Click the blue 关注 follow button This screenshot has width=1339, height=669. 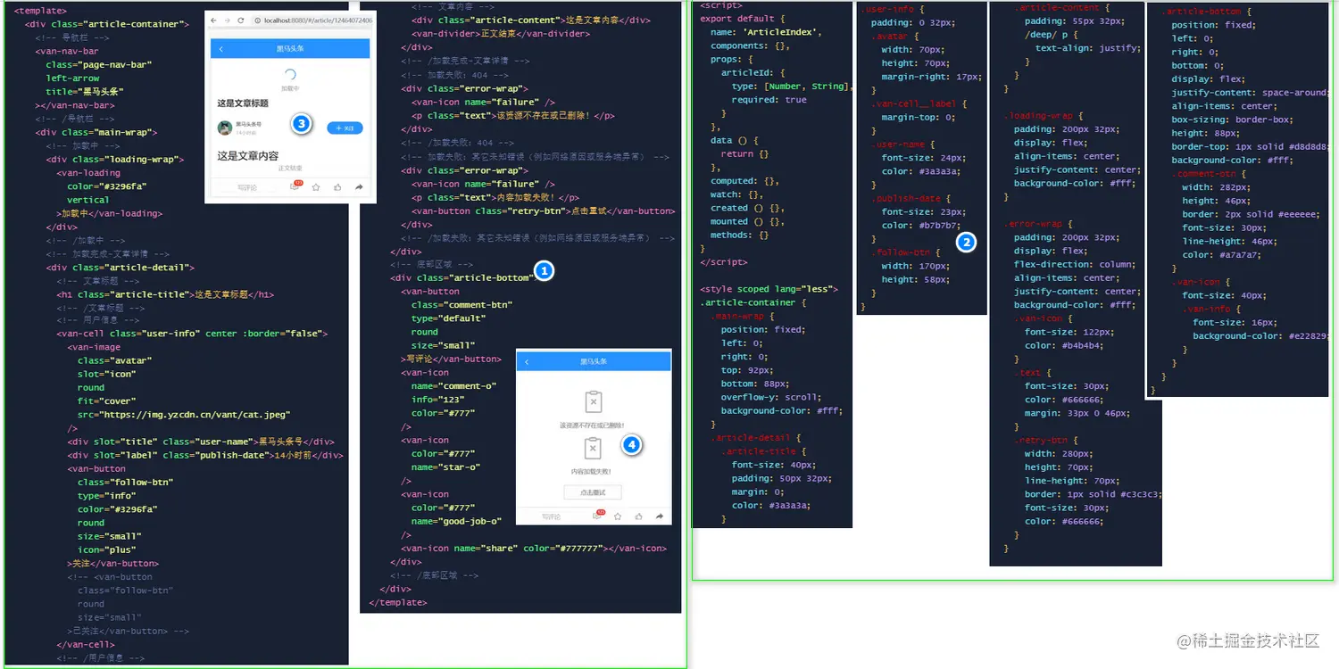(345, 128)
